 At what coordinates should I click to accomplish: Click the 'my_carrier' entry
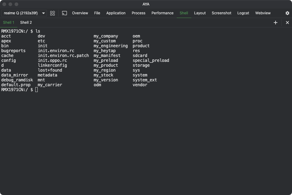point(50,85)
